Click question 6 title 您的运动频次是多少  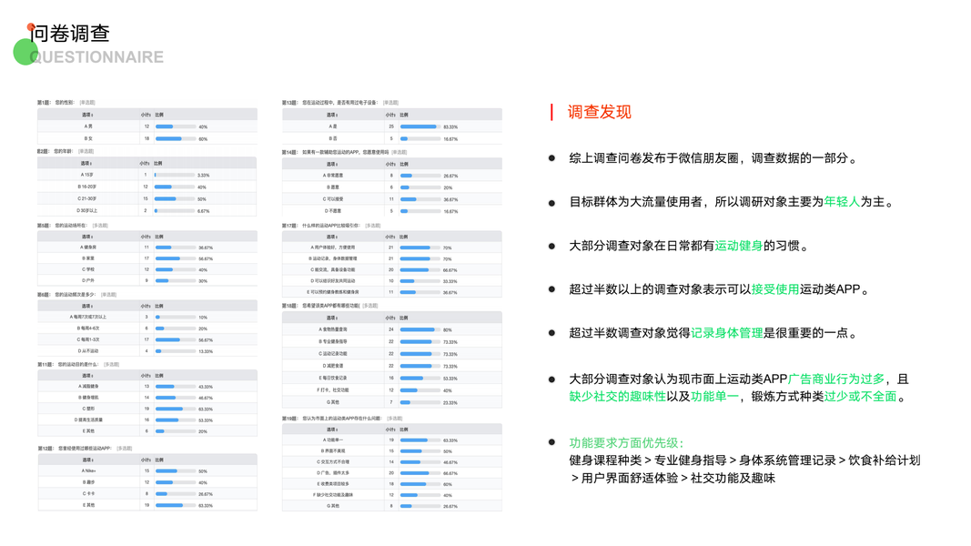76,295
